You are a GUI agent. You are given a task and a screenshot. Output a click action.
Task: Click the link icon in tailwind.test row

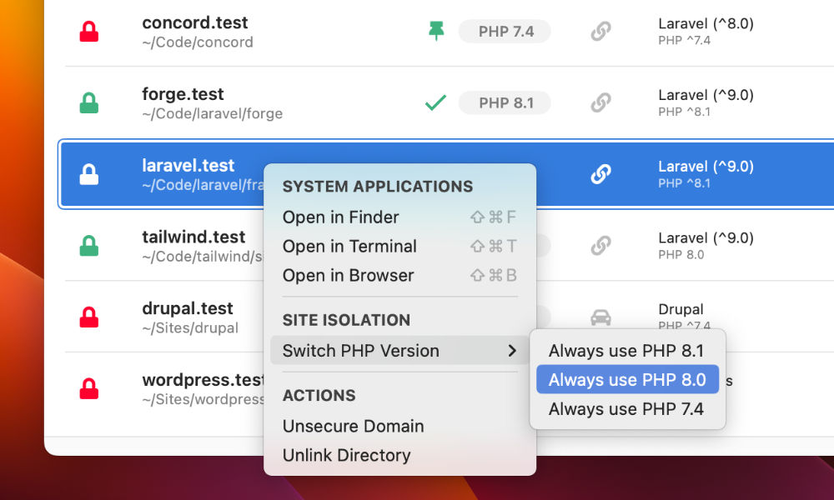tap(600, 246)
